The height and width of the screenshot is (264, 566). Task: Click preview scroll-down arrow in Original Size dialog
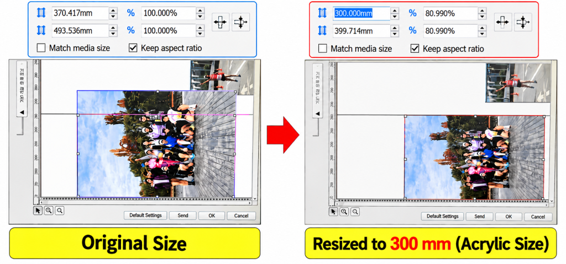point(255,198)
